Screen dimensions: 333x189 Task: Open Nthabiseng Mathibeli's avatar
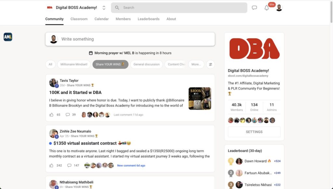tap(54, 184)
